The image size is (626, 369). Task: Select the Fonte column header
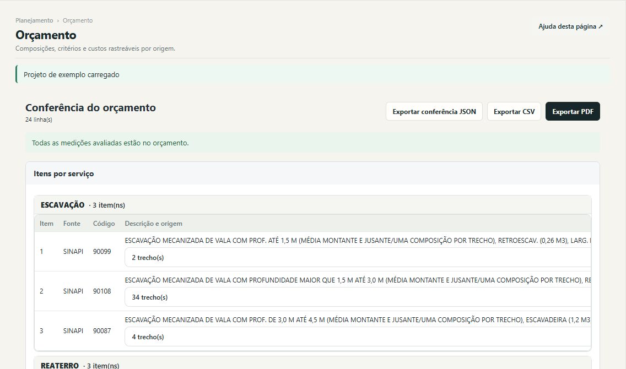click(72, 224)
